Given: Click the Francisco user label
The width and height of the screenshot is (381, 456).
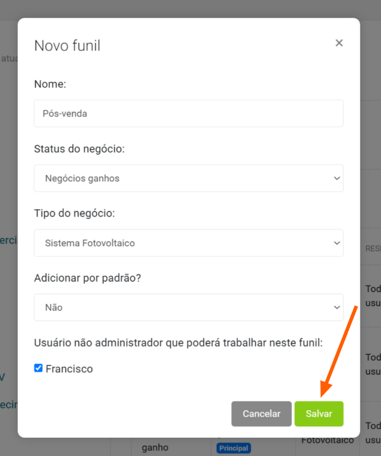Looking at the screenshot, I should pyautogui.click(x=69, y=369).
